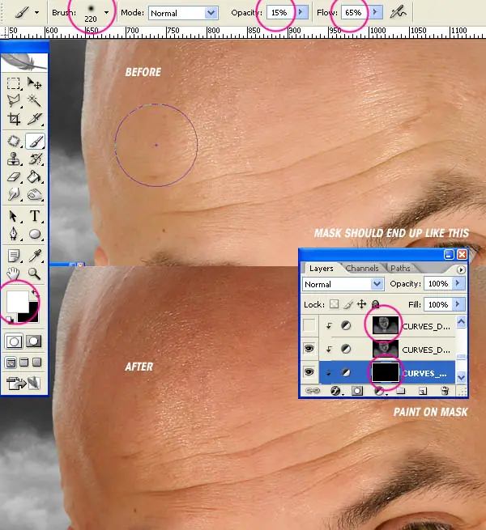Screen dimensions: 486x530
Task: Choose the Clone Stamp tool
Action: 14,159
